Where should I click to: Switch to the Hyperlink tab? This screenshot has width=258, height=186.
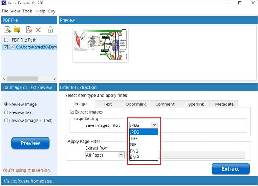[x=195, y=104]
